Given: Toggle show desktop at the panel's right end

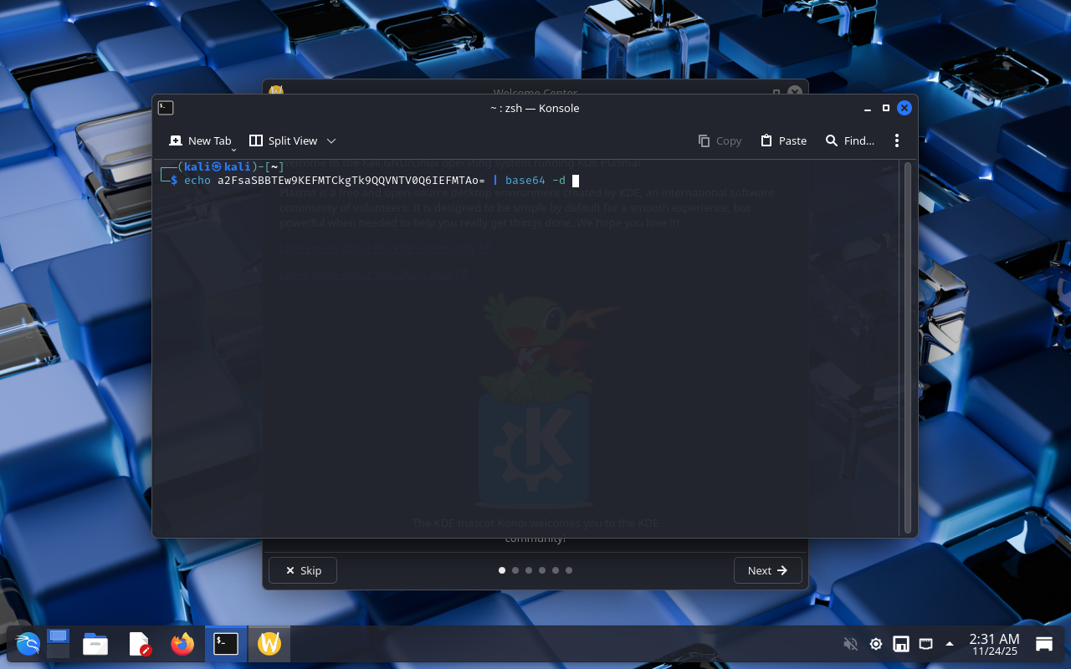Looking at the screenshot, I should point(1044,644).
